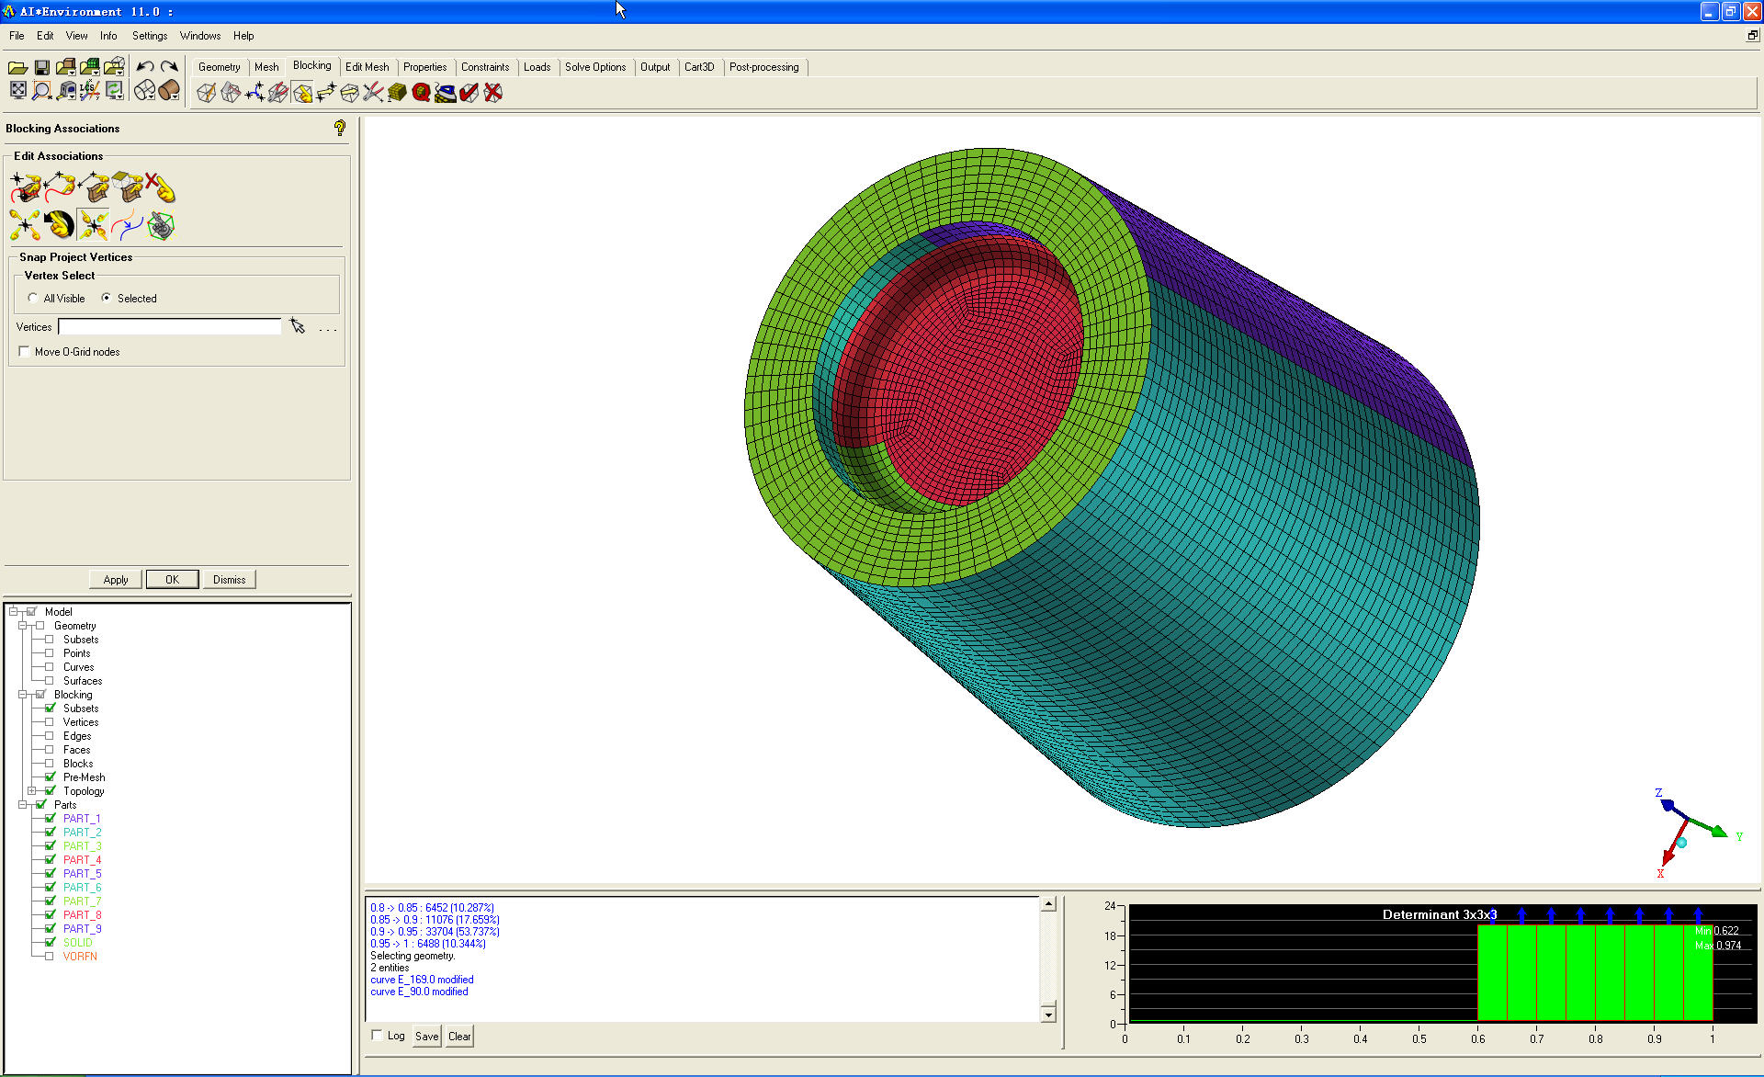Switch to the Edit Mesh tab
Screen dimensions: 1764x1077
[x=367, y=67]
